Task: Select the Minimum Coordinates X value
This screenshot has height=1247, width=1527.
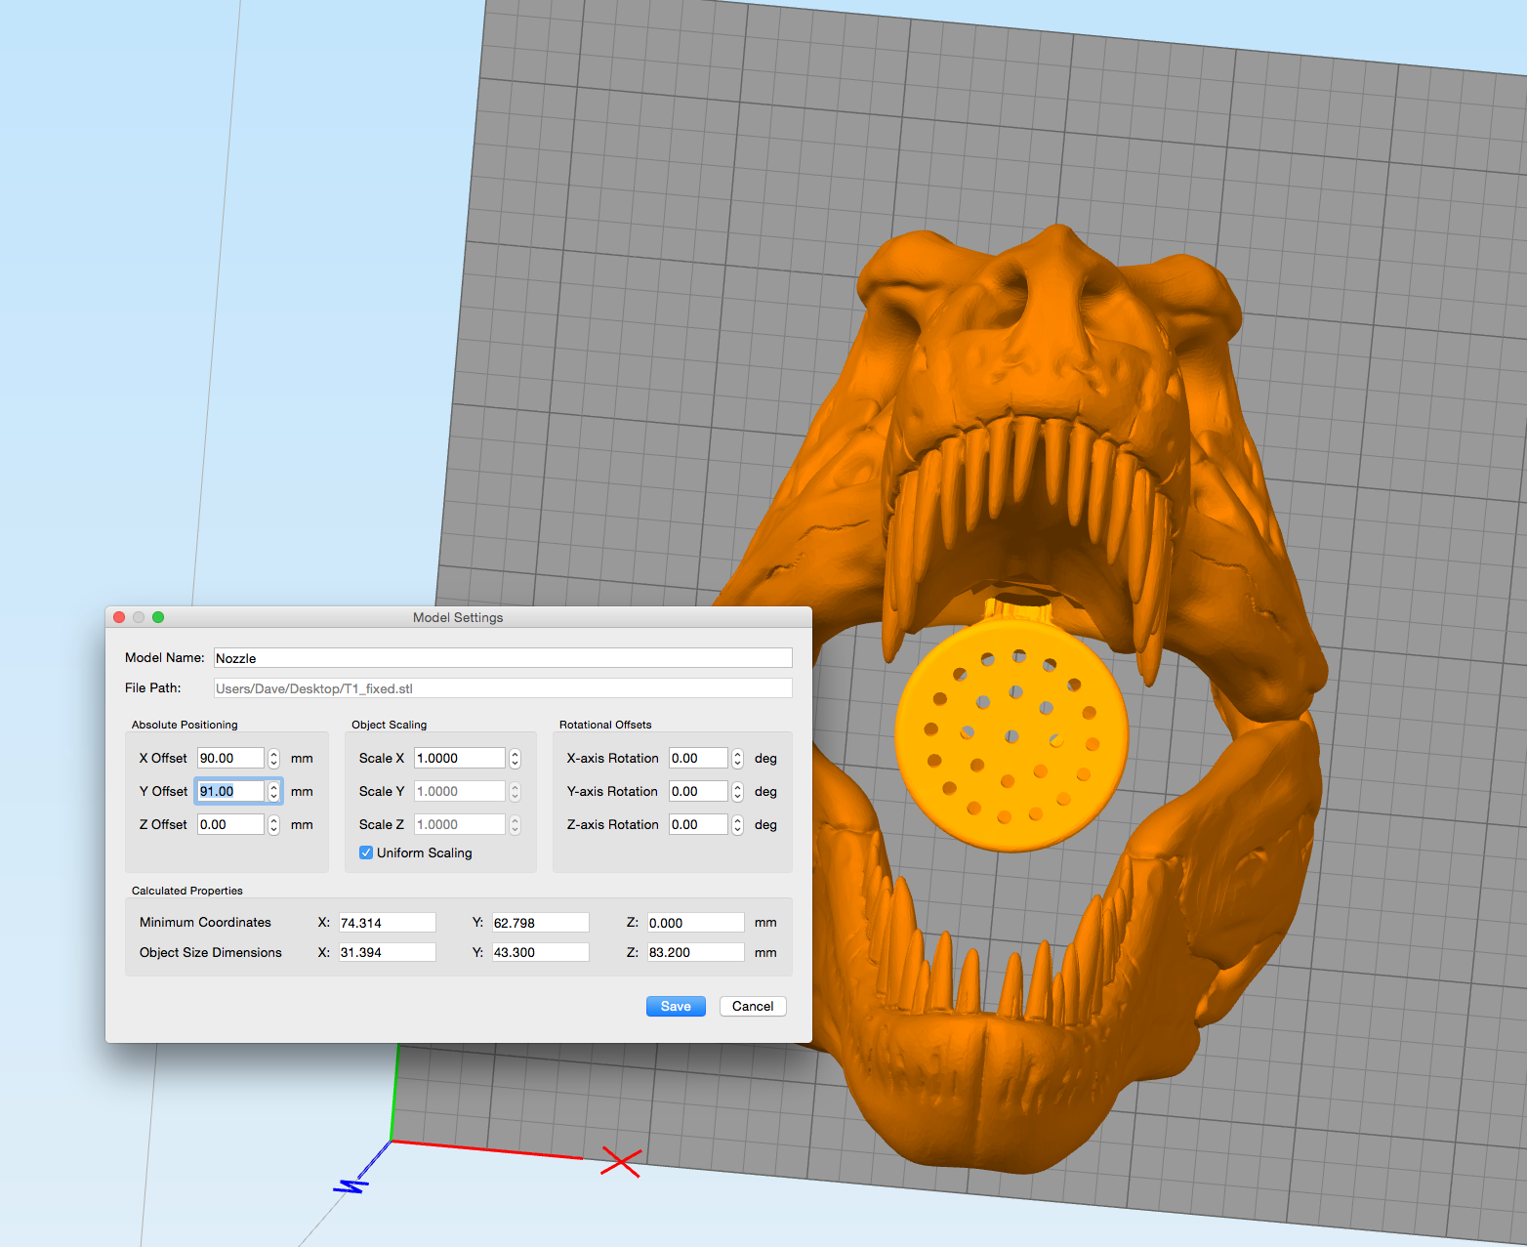Action: click(387, 923)
